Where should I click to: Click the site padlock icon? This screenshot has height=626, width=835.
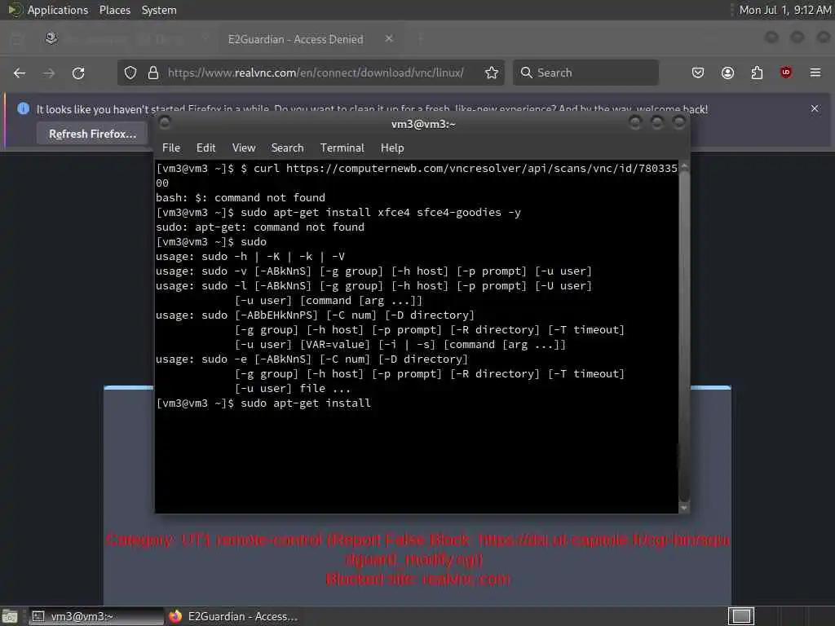click(x=153, y=73)
